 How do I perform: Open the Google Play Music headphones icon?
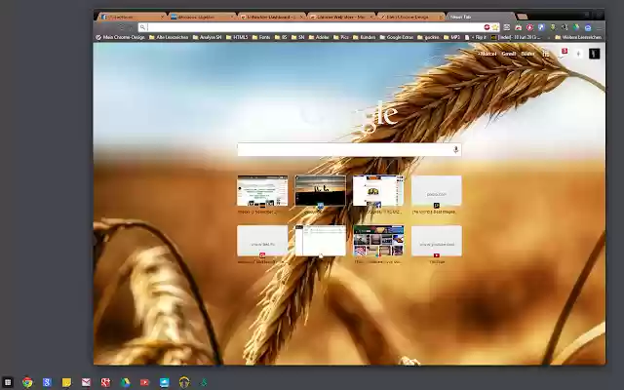click(184, 382)
